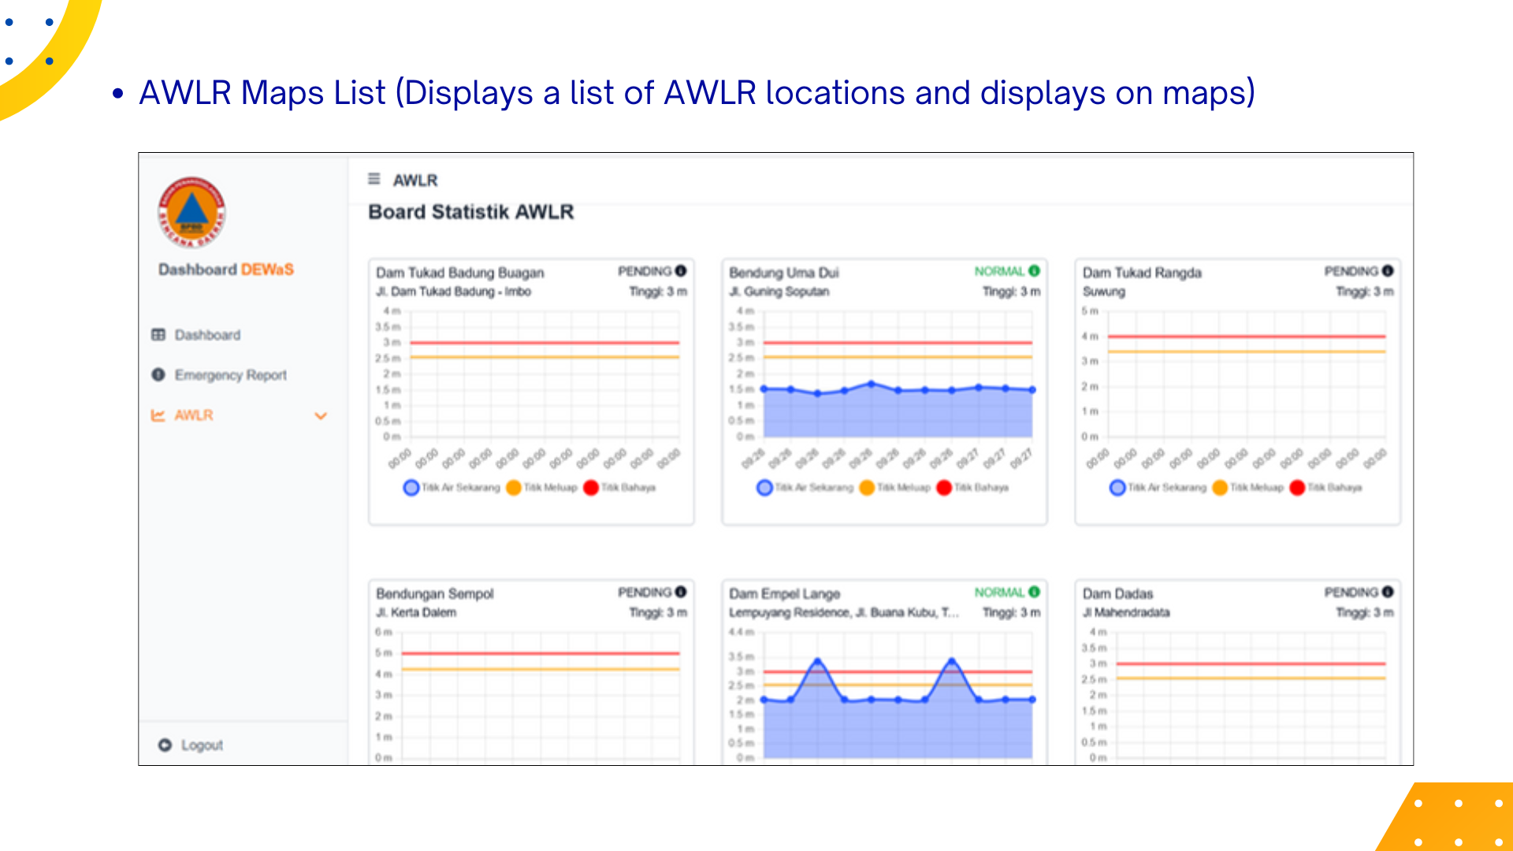1513x851 pixels.
Task: Click info icon on Dam Tukad Rangda card
Action: [1388, 271]
